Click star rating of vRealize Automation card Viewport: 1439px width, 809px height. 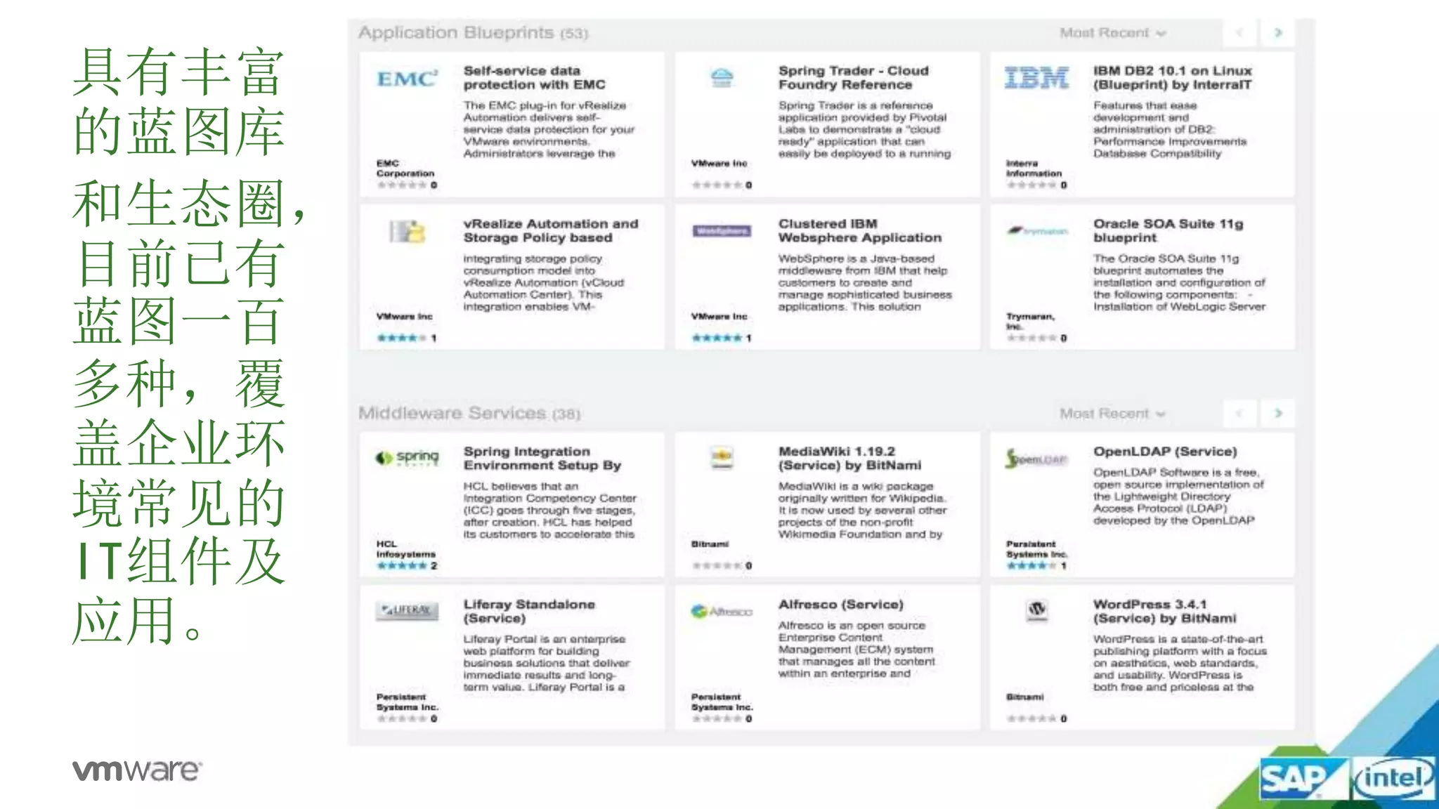[402, 338]
